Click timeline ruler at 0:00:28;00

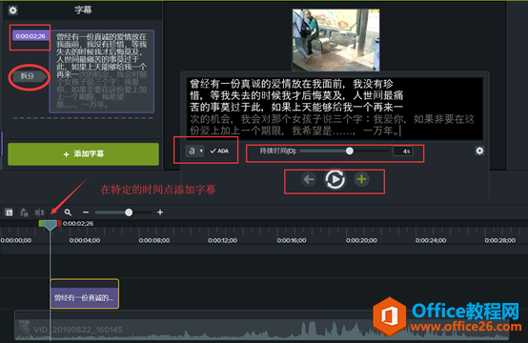499,240
